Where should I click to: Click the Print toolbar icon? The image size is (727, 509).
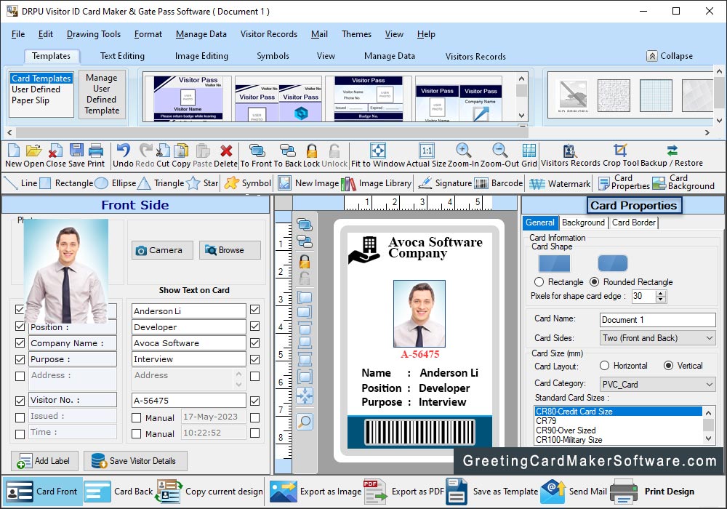point(96,151)
